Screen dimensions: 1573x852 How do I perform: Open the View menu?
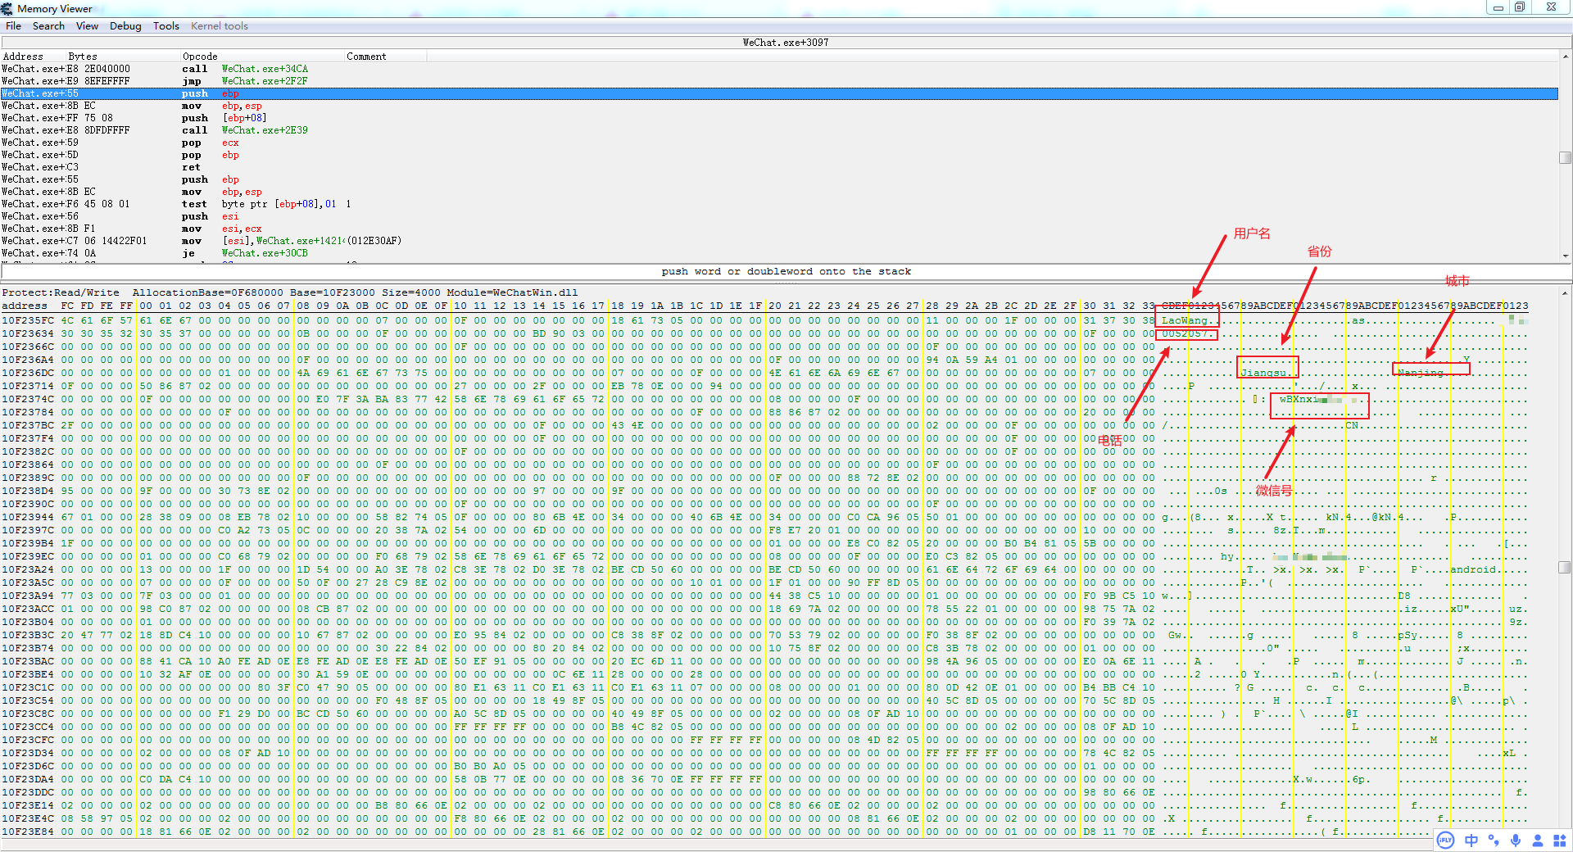click(x=87, y=26)
